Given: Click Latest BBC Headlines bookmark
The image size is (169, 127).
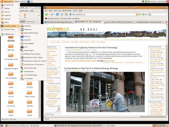Looking at the screenshot, I should click(70, 18).
